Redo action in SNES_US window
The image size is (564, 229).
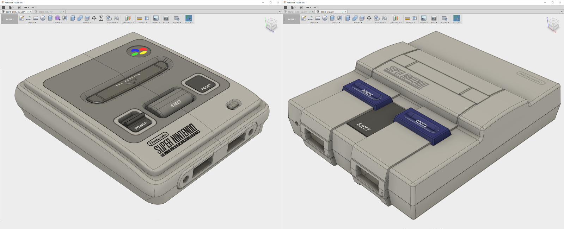[315, 7]
